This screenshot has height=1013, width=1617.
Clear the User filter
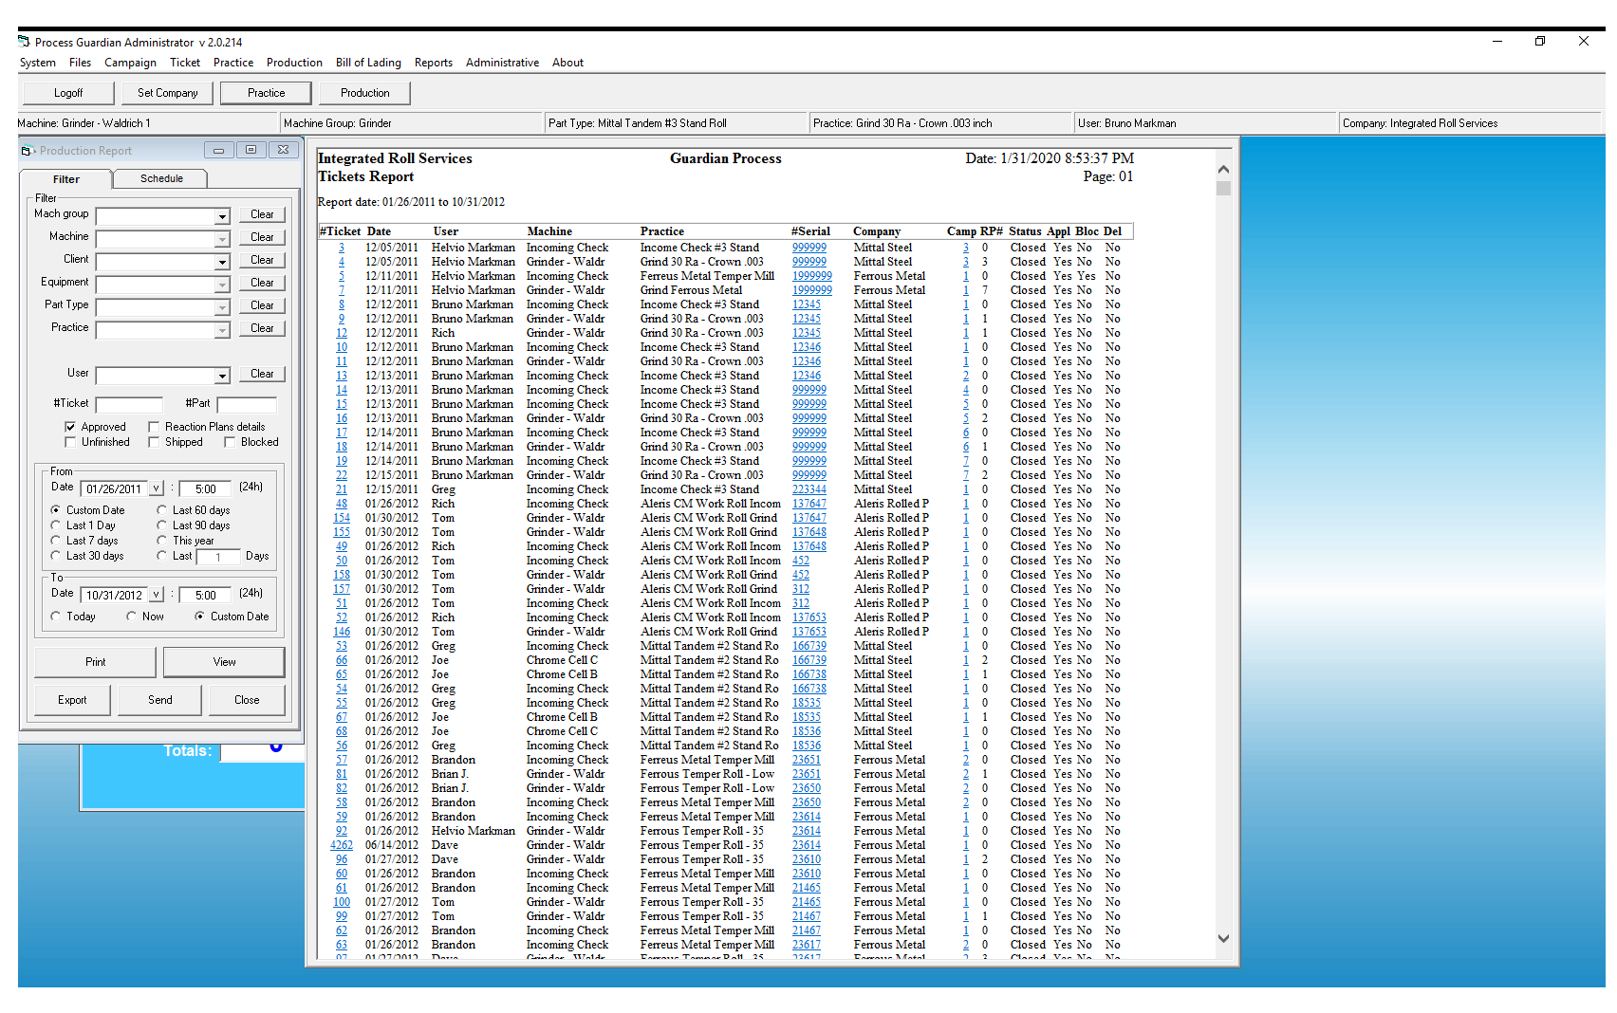click(x=262, y=374)
